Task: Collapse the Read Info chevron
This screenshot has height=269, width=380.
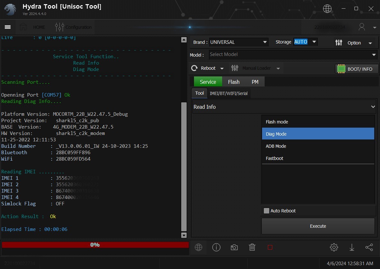Action: [x=373, y=107]
